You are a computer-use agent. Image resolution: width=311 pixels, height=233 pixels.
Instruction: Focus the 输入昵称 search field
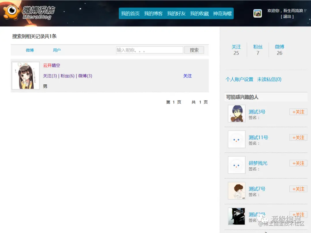click(x=149, y=50)
